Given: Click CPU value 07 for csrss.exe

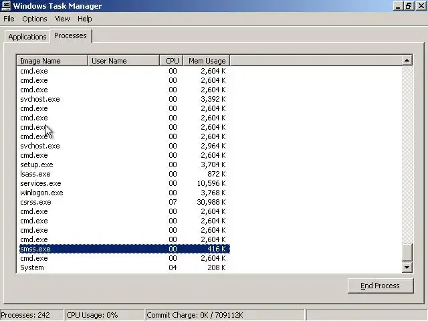Looking at the screenshot, I should (x=173, y=202).
